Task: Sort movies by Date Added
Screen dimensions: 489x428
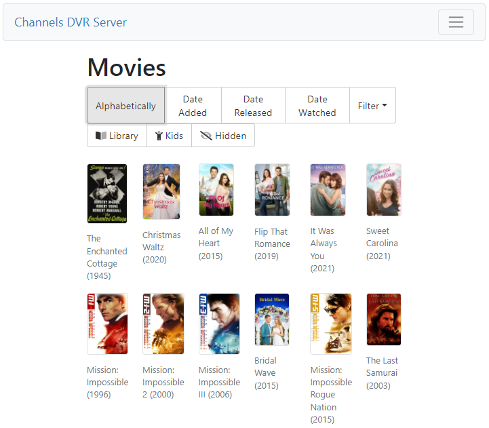Action: 193,106
